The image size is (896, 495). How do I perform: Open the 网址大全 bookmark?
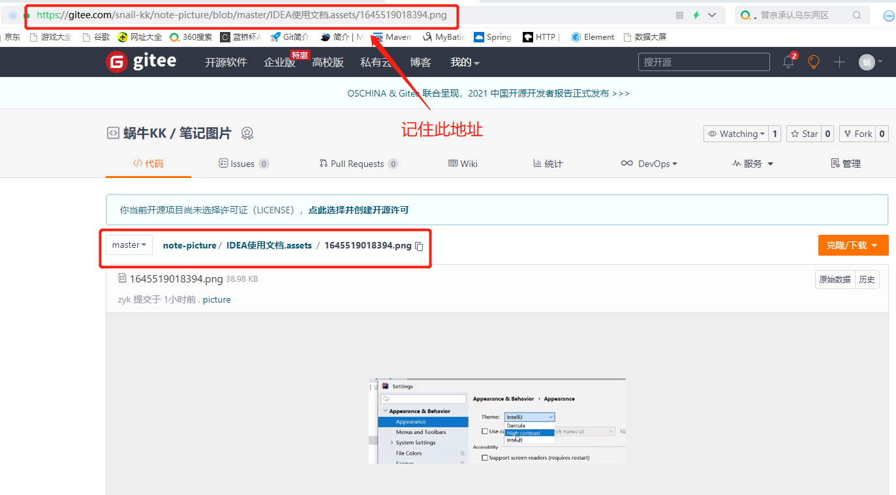(140, 37)
